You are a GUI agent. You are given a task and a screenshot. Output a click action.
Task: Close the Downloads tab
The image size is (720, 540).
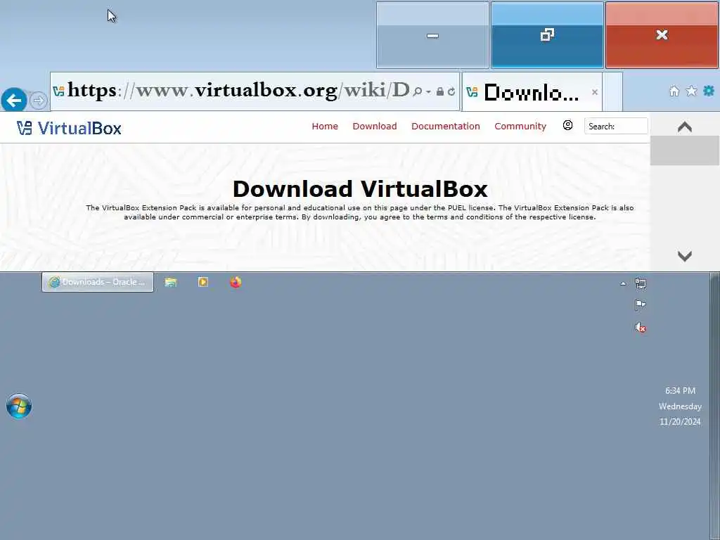click(595, 92)
